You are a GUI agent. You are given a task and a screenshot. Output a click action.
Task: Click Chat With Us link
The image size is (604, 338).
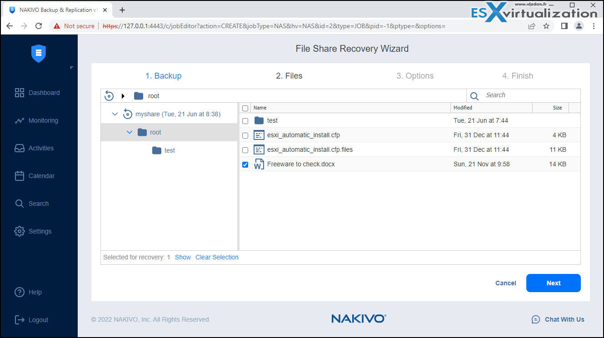[564, 319]
